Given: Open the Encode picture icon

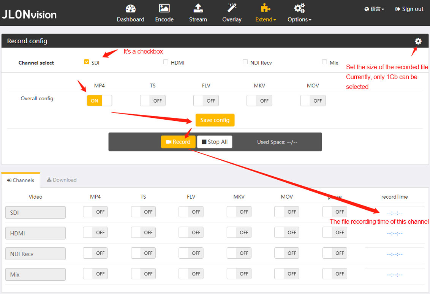Looking at the screenshot, I should pos(164,8).
